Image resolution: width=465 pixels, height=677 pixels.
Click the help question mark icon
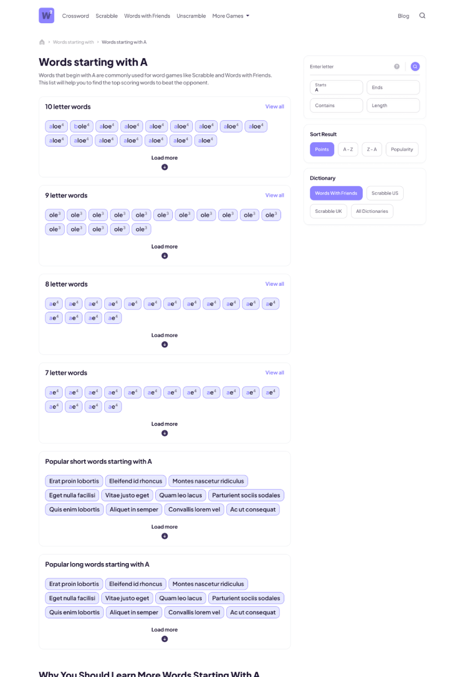[397, 66]
